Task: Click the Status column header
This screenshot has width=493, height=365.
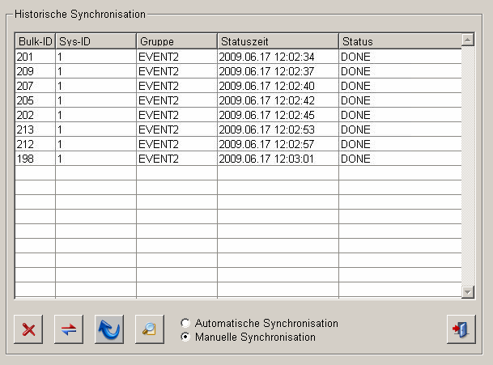Action: (398, 41)
